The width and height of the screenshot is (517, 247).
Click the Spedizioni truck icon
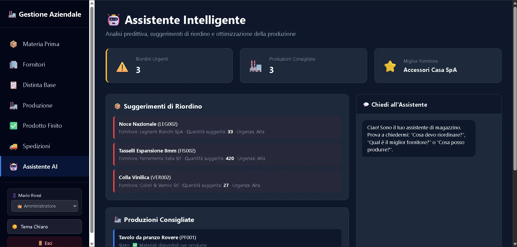pos(13,146)
